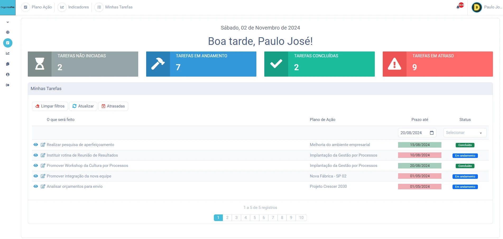This screenshot has width=503, height=239.
Task: Open the calendar picker in date filter
Action: (432, 133)
